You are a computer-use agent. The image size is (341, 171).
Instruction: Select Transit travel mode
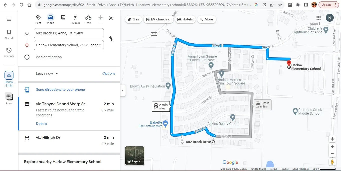(63, 17)
